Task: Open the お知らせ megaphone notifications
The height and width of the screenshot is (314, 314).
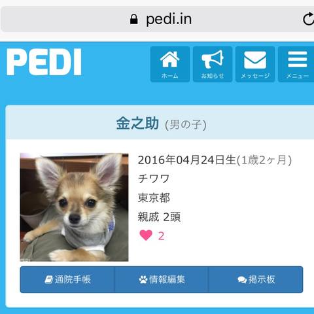Action: [x=213, y=64]
